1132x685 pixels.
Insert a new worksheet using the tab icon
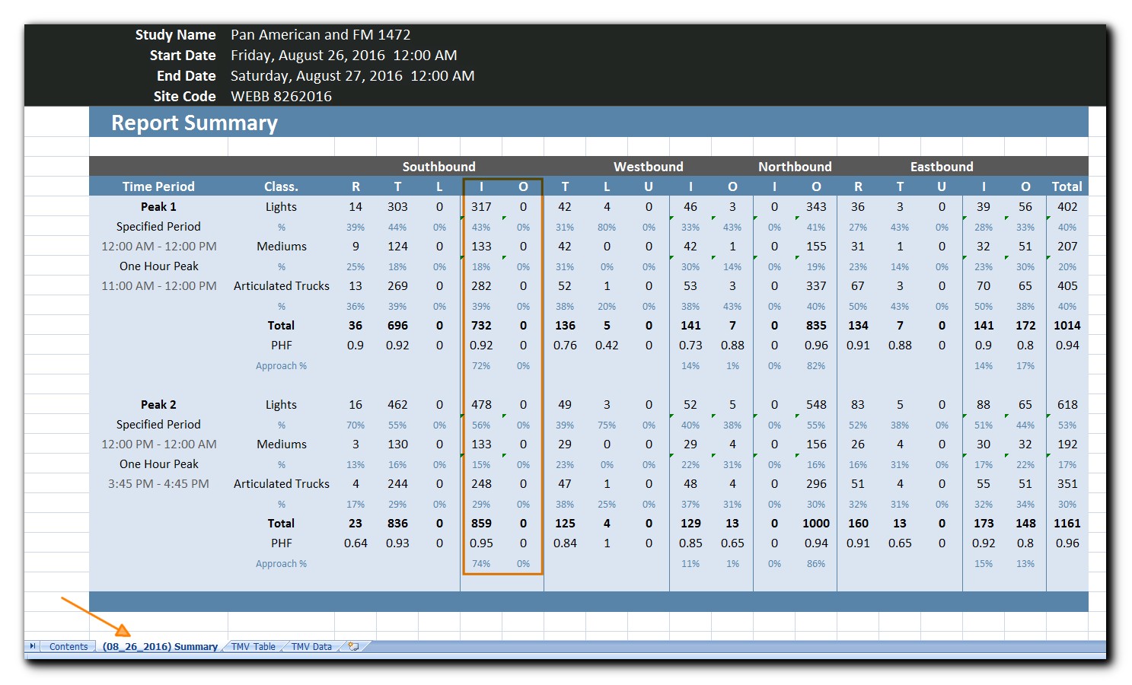pyautogui.click(x=353, y=646)
